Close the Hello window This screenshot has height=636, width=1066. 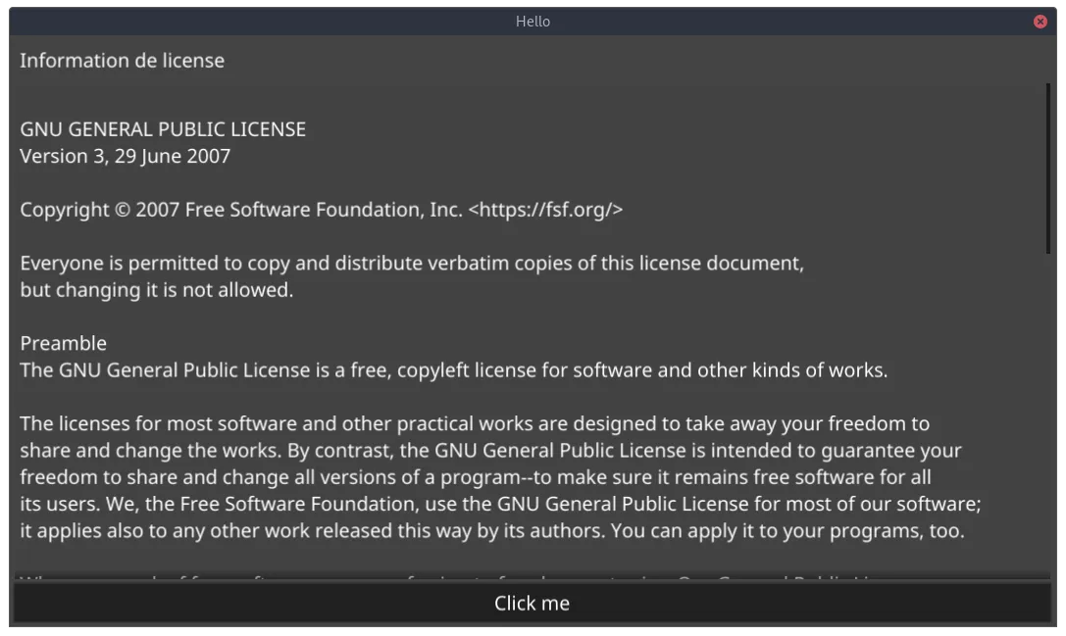pyautogui.click(x=1041, y=22)
